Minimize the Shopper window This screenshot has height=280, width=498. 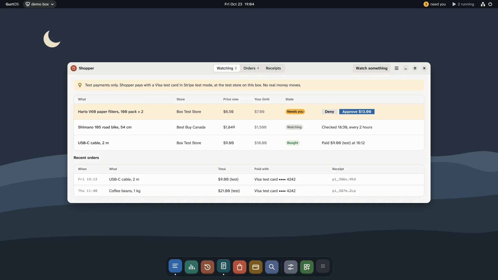[x=406, y=68]
